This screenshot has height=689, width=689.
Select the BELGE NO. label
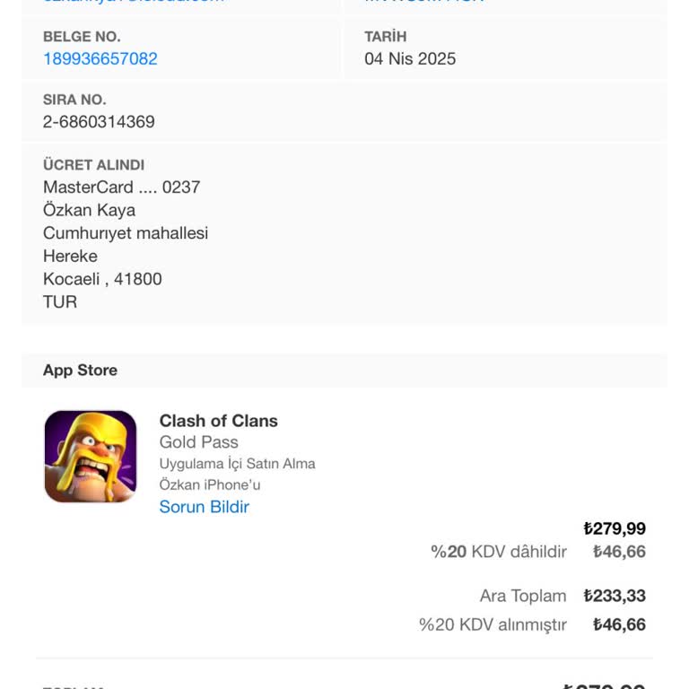pyautogui.click(x=82, y=37)
